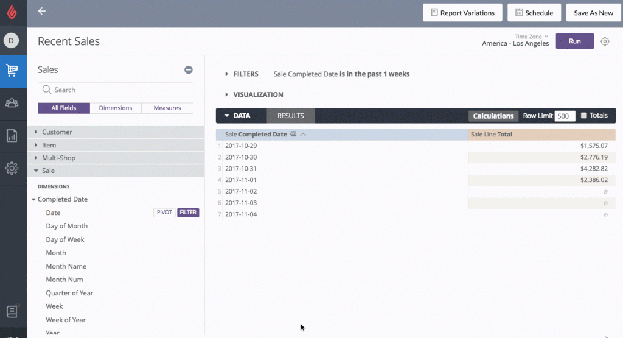Expand the Customer field group
Image resolution: width=623 pixels, height=338 pixels.
coord(116,132)
